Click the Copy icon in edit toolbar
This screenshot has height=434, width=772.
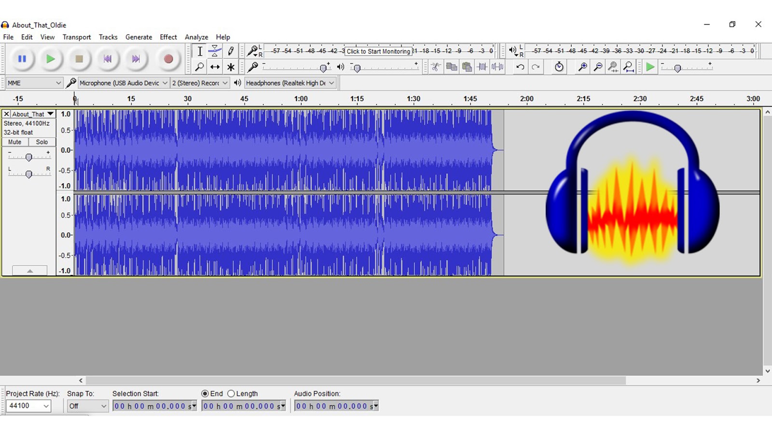pos(452,67)
